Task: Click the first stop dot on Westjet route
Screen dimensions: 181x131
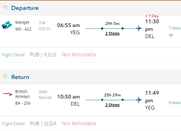Action: pyautogui.click(x=102, y=28)
